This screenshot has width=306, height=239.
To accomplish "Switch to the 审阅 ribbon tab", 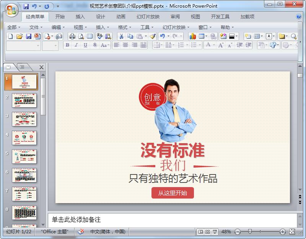I will [x=175, y=16].
